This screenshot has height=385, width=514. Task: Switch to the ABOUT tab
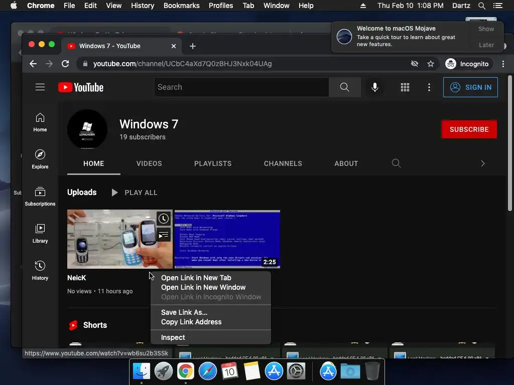click(x=346, y=163)
